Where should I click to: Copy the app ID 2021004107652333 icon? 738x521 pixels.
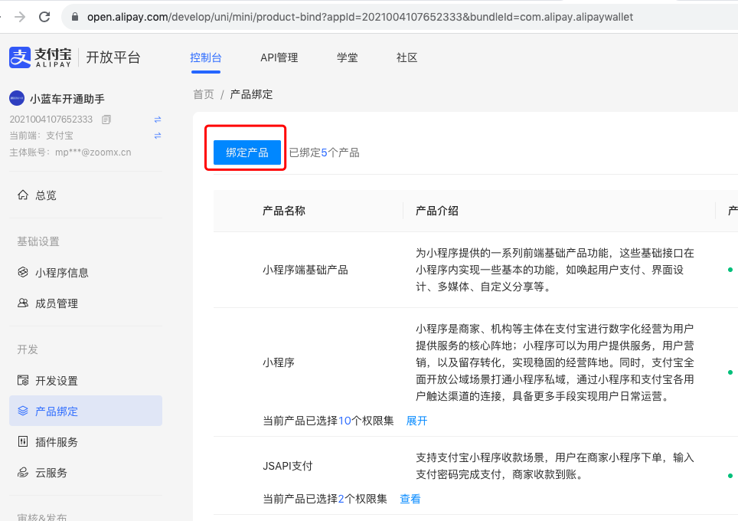106,120
